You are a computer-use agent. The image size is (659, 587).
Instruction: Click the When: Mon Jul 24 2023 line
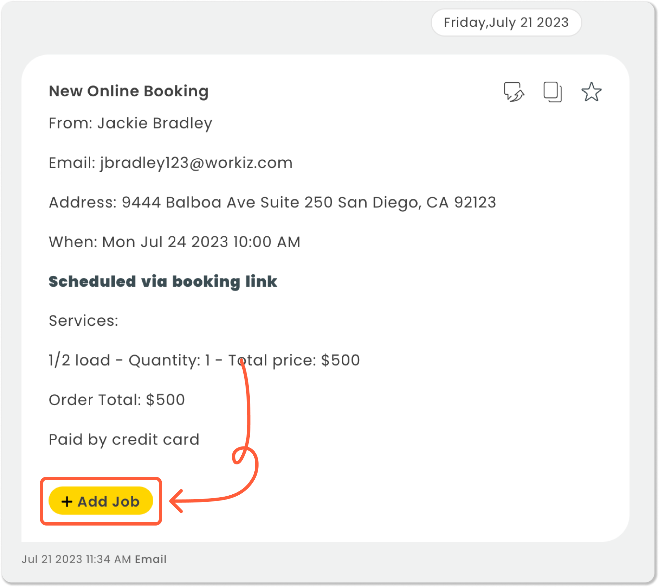point(174,242)
